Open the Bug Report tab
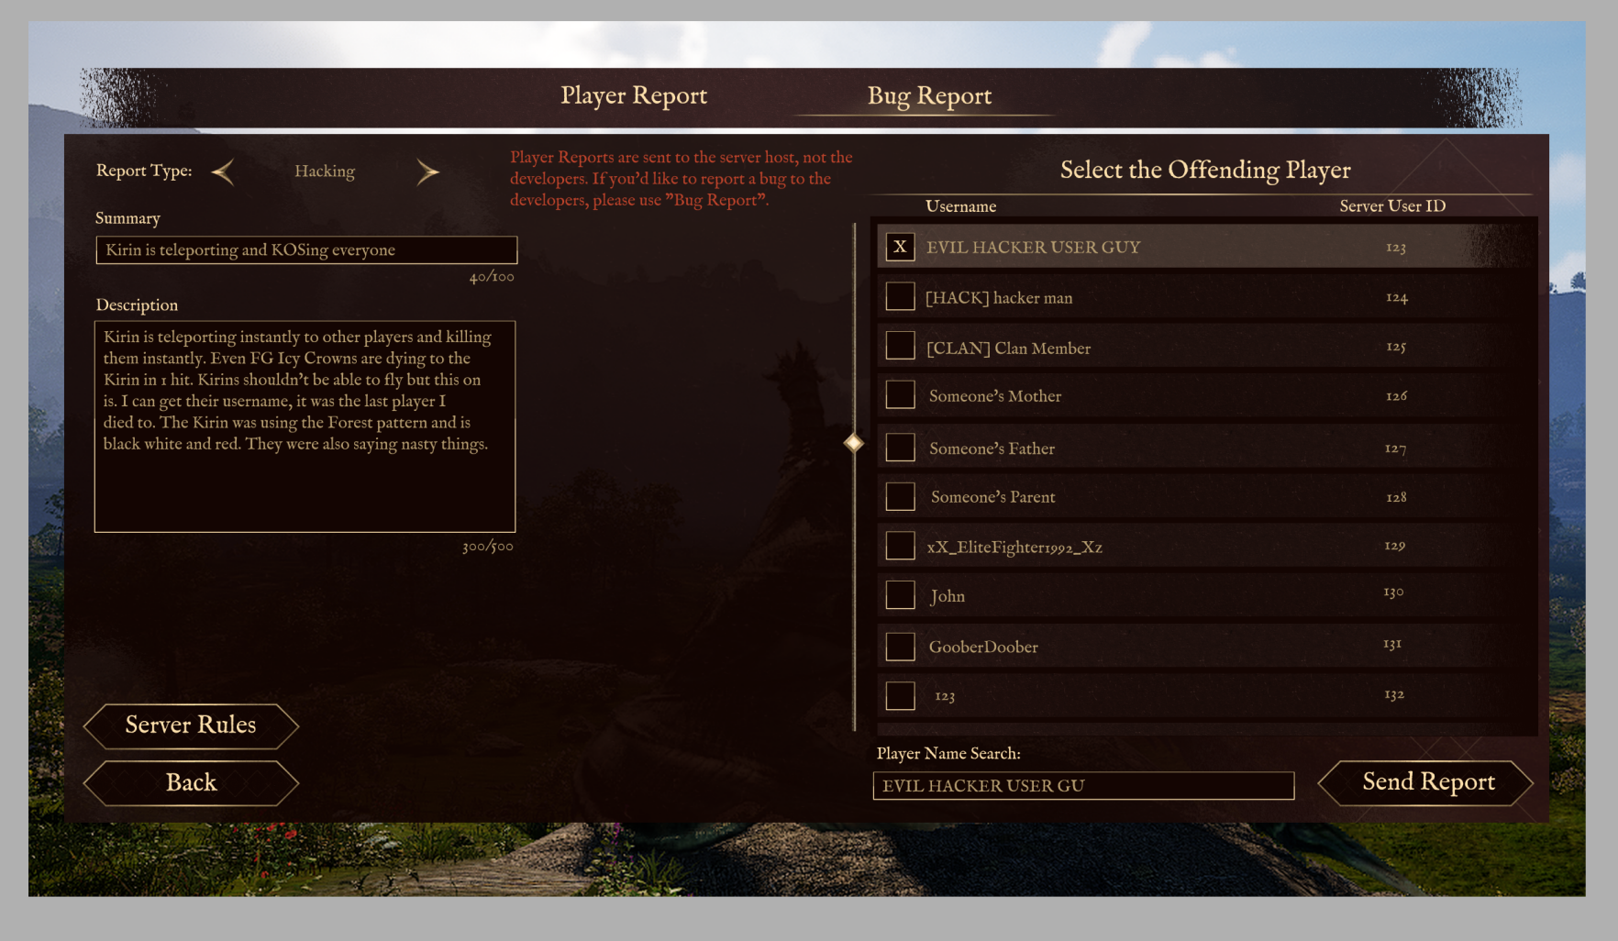 (x=929, y=96)
